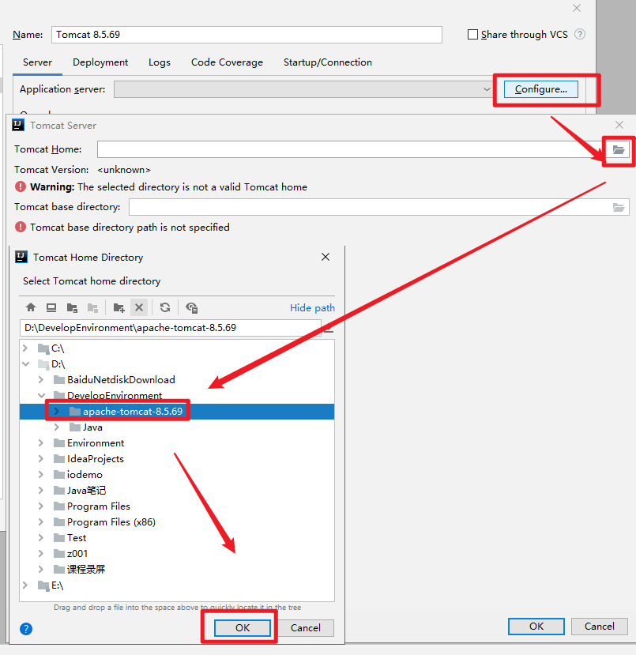The height and width of the screenshot is (655, 636).
Task: Select the Environment folder in tree
Action: pos(96,442)
